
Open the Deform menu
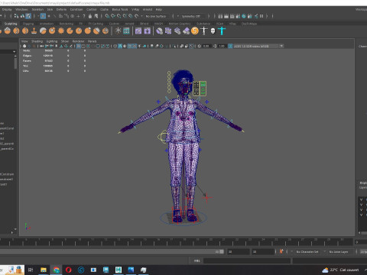(61, 9)
